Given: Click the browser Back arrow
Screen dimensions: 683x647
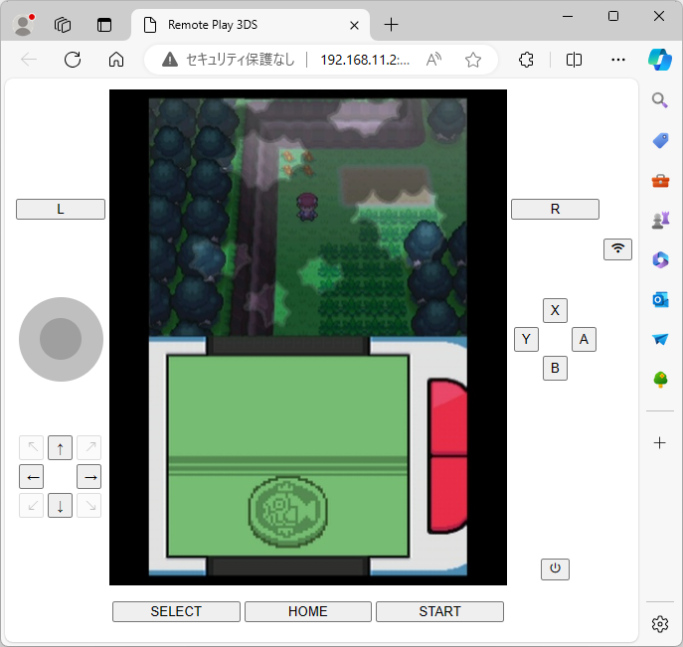Looking at the screenshot, I should click(29, 60).
